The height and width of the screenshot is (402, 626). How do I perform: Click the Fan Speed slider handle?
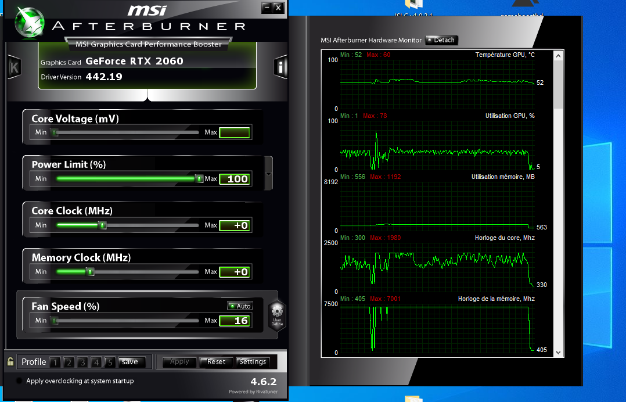[55, 321]
